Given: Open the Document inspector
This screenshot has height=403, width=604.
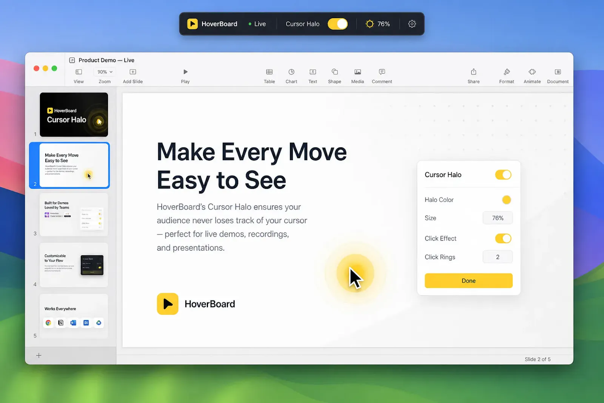Looking at the screenshot, I should (558, 72).
